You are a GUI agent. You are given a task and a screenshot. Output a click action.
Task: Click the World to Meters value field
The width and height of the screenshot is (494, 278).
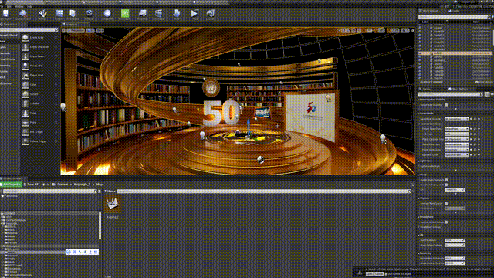point(455,240)
